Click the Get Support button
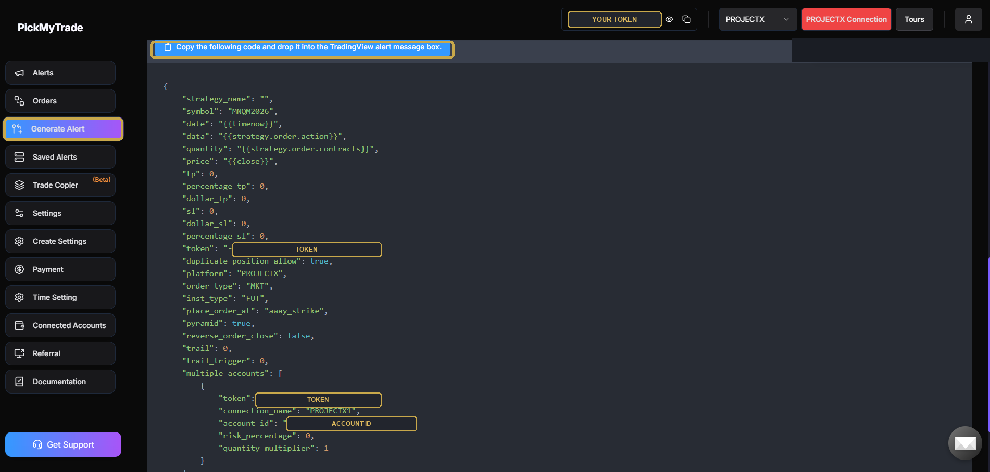This screenshot has width=990, height=472. [63, 444]
